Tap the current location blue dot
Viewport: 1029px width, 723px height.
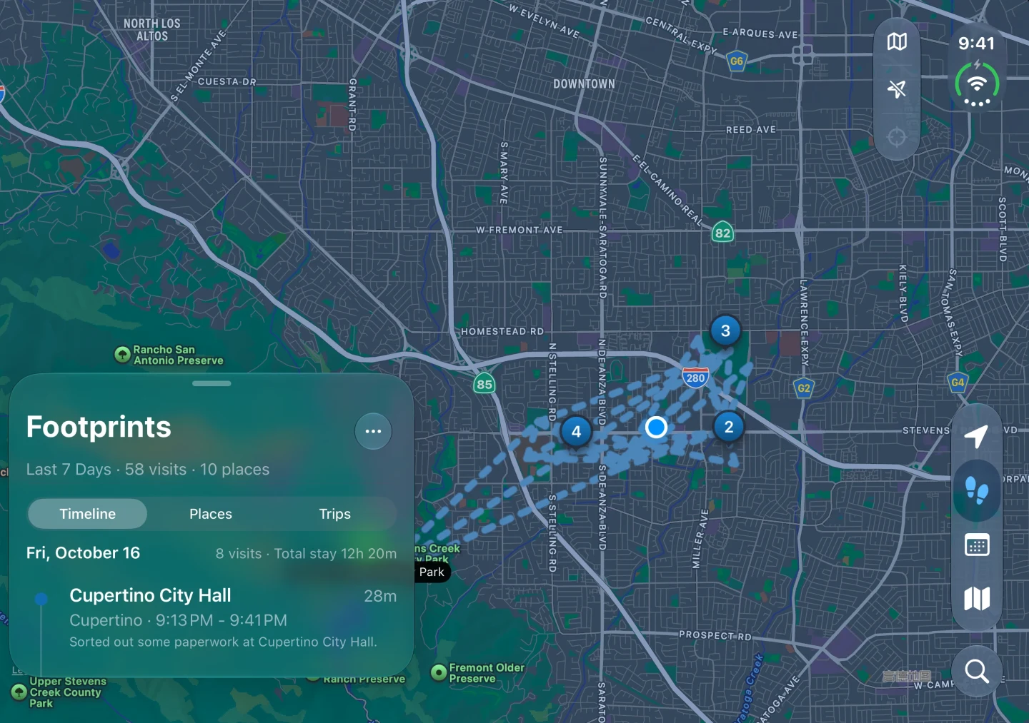point(656,427)
